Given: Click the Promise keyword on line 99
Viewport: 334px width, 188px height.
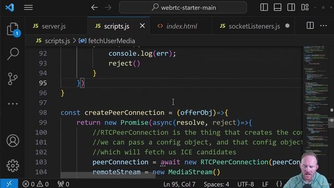Looking at the screenshot, I should [135, 123].
